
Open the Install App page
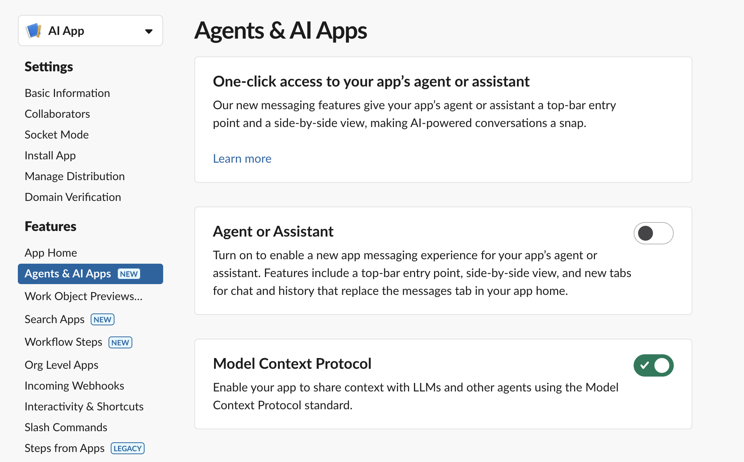click(50, 155)
